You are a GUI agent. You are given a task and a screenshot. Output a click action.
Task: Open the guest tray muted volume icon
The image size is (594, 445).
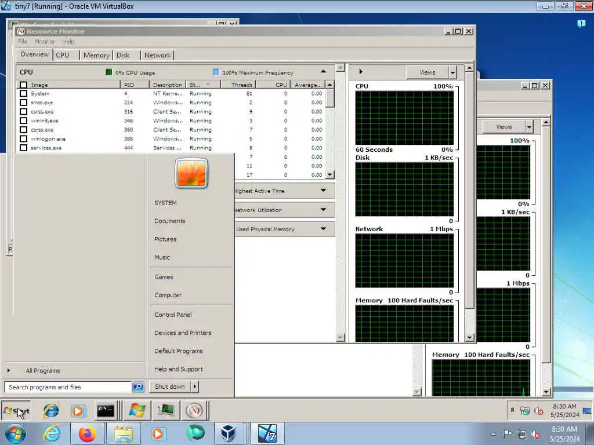[x=539, y=411]
